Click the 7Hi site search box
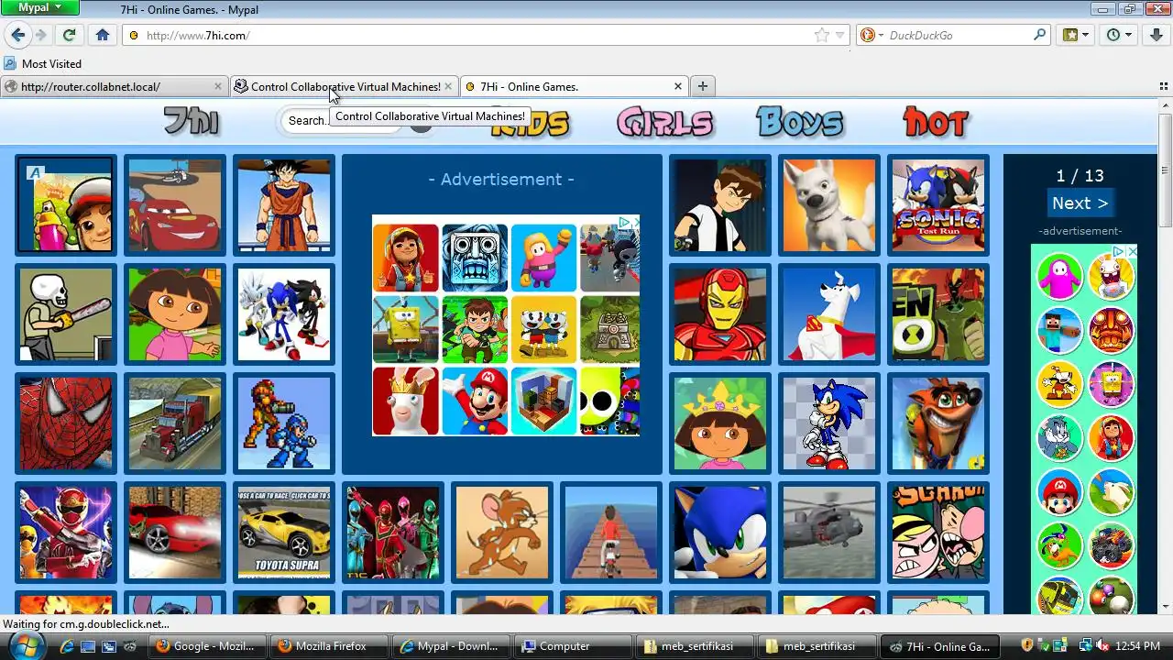Image resolution: width=1173 pixels, height=660 pixels. click(x=341, y=120)
